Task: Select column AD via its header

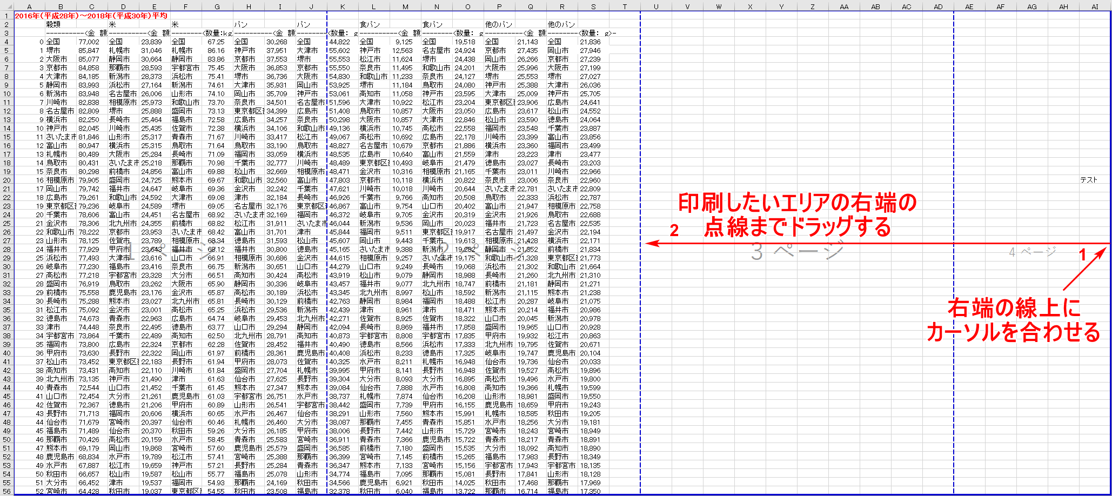Action: (938, 7)
